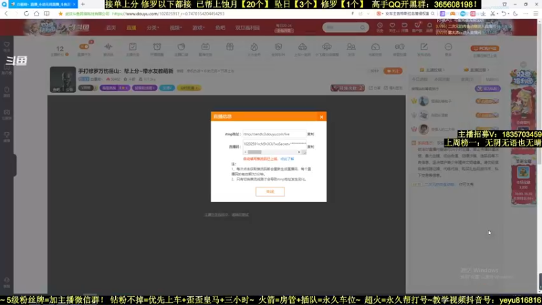Click the orange PC客户端 button
Image resolution: width=542 pixels, height=305 pixels.
[484, 48]
